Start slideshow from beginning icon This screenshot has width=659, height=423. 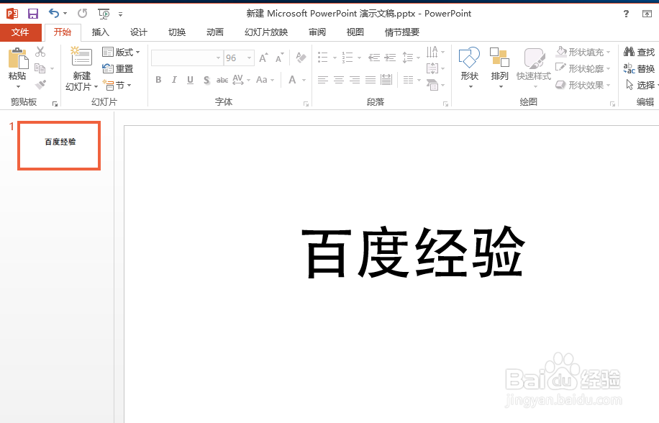(x=104, y=14)
